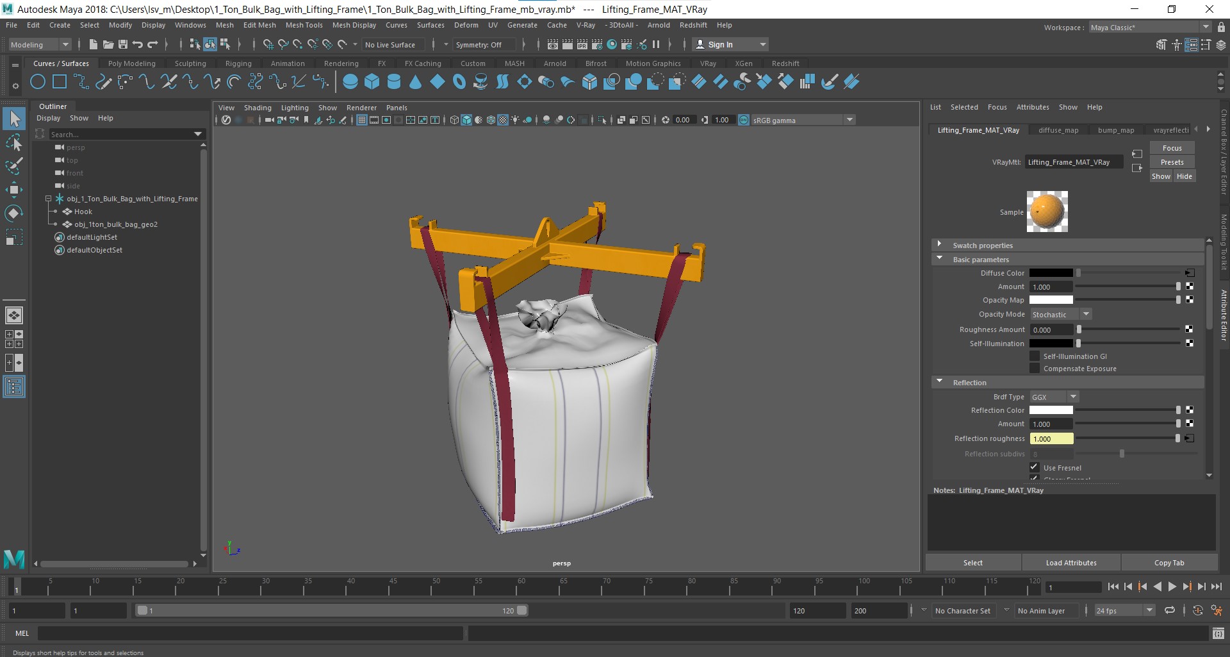Toggle the Outliner layout button
The image size is (1230, 657).
[14, 387]
